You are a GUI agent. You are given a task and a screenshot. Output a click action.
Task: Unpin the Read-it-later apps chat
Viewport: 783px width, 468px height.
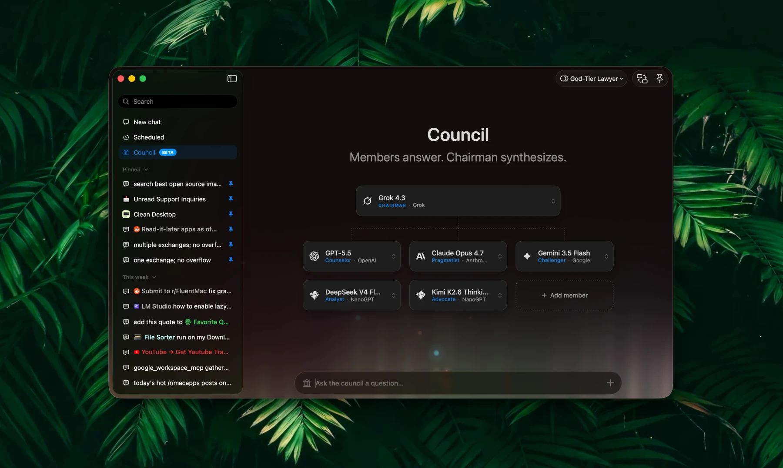pos(231,229)
